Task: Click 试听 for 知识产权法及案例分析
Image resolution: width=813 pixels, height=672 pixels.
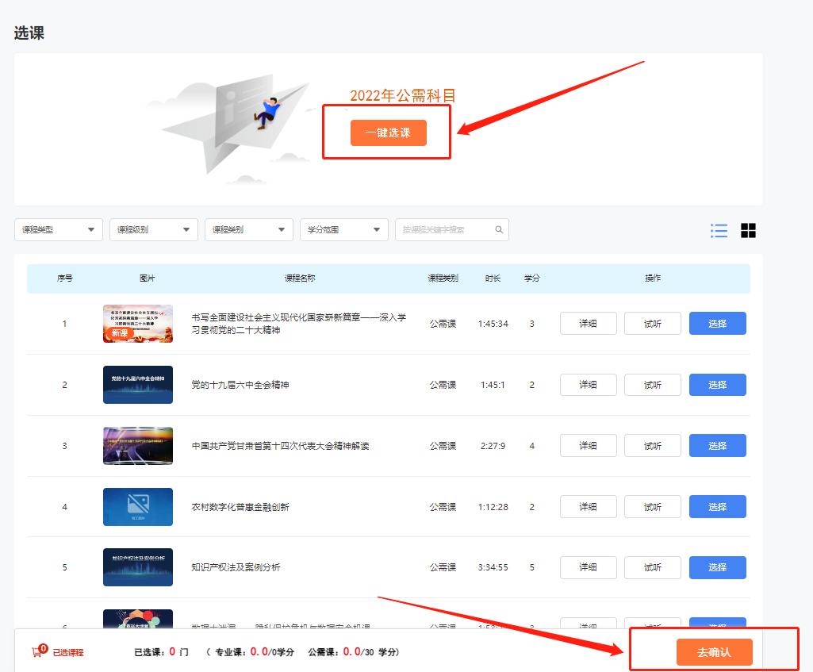Action: click(652, 567)
